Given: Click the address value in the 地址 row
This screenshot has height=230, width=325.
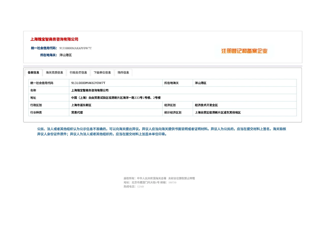Looking at the screenshot, I should click(116, 98).
